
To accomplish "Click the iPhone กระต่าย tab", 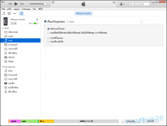I will [x=83, y=13].
